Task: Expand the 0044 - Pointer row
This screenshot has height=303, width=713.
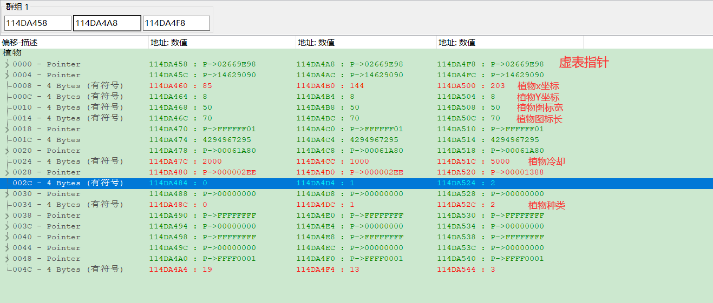Action: tap(7, 248)
